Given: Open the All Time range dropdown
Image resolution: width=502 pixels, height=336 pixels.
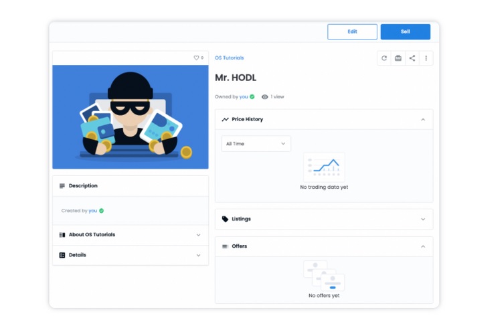Looking at the screenshot, I should pyautogui.click(x=256, y=143).
